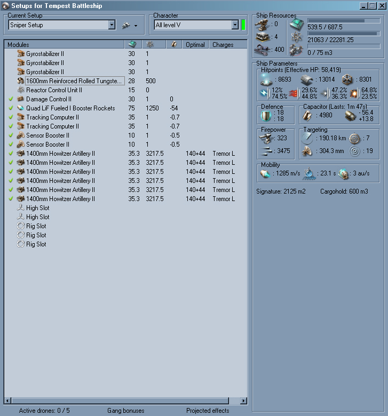Open the Character dropdown
Viewport: 388px width, 416px height.
[235, 25]
